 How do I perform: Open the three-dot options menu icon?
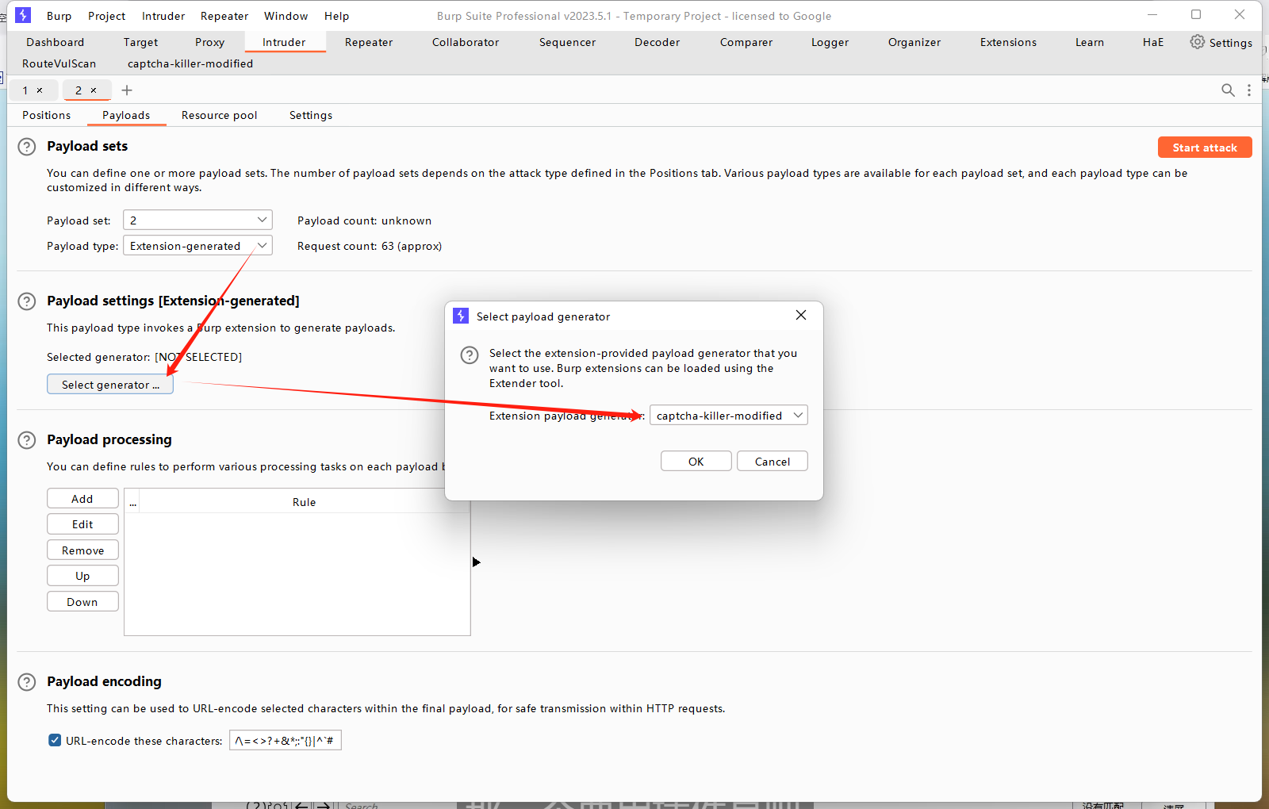[1249, 90]
